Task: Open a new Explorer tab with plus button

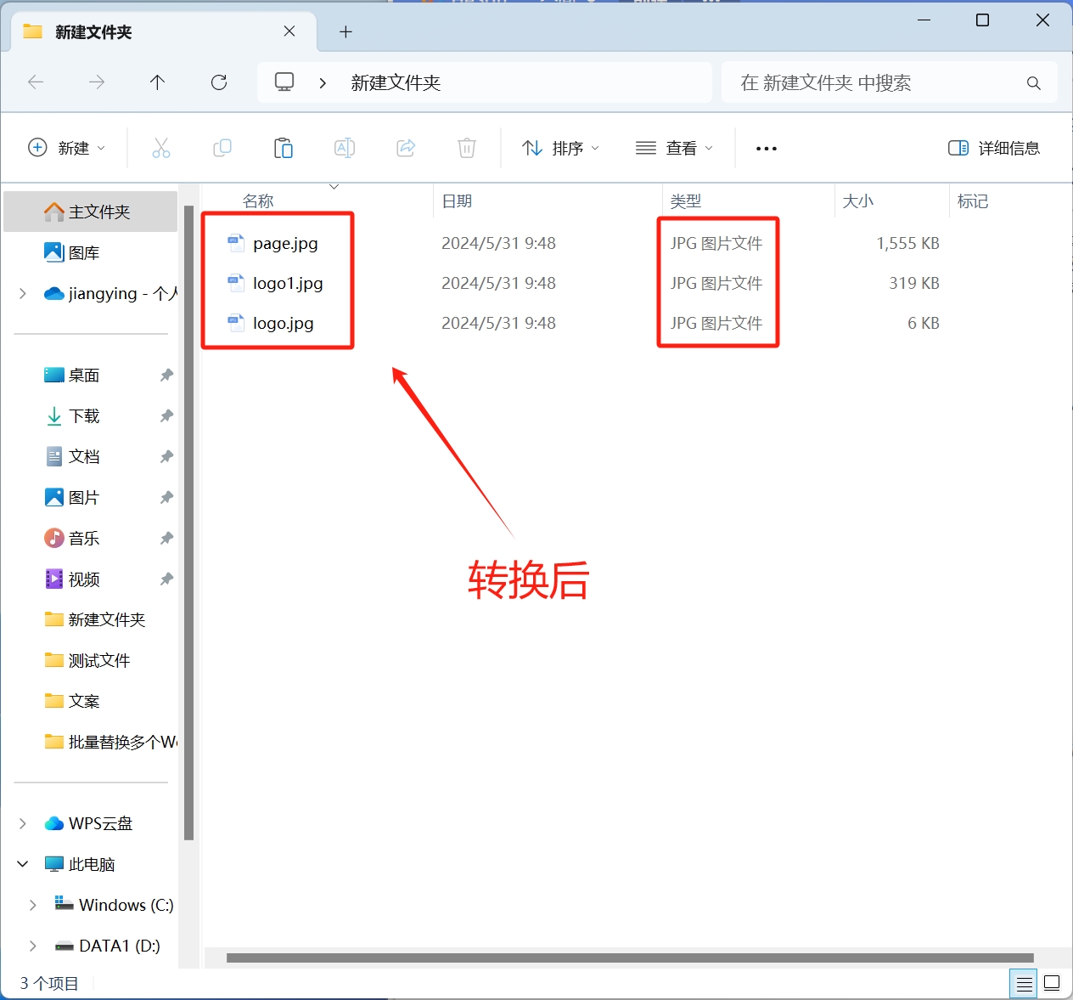Action: click(x=345, y=31)
